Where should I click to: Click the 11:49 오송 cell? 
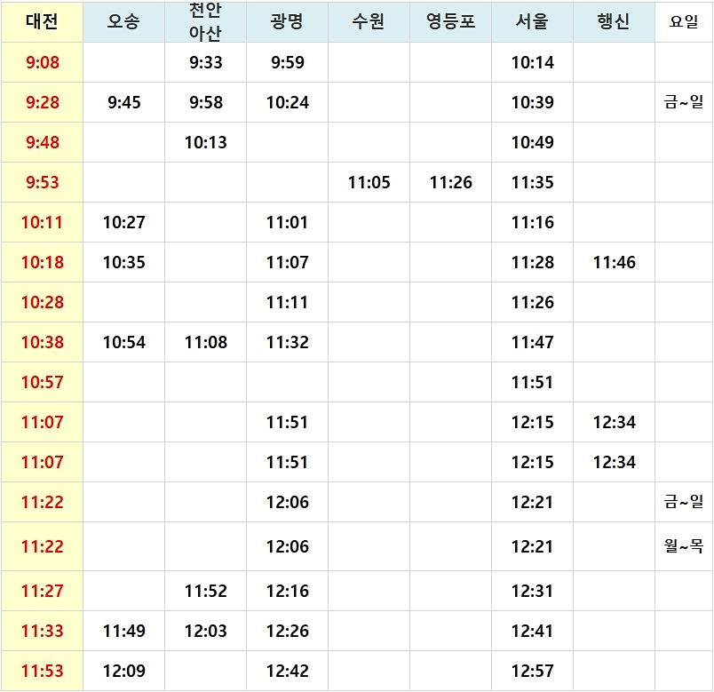click(x=123, y=631)
